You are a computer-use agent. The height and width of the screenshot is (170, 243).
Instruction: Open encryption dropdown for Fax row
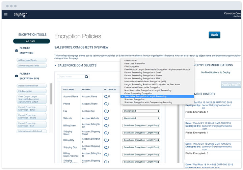coord(141,111)
